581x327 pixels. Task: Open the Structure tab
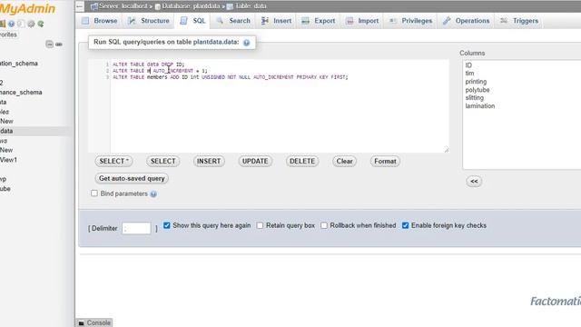click(149, 21)
